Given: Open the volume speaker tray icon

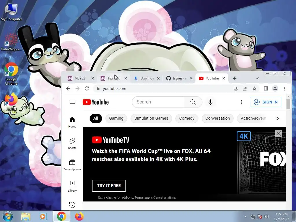Looking at the screenshot, I should [x=267, y=217].
